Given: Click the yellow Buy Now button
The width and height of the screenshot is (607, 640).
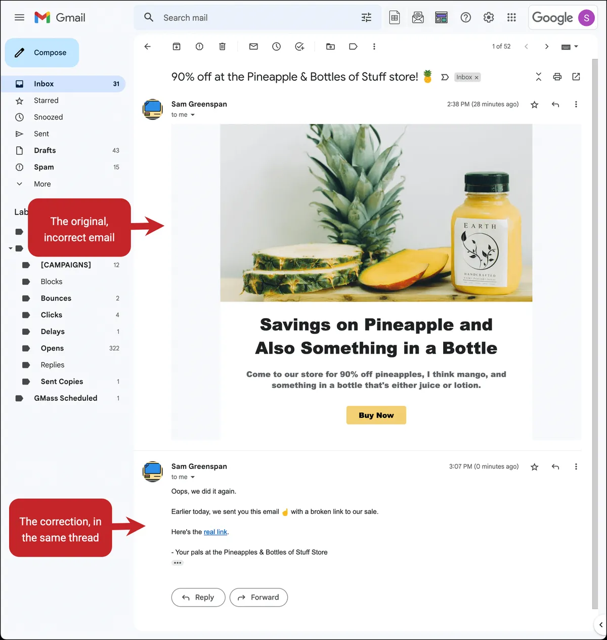Looking at the screenshot, I should pos(376,415).
